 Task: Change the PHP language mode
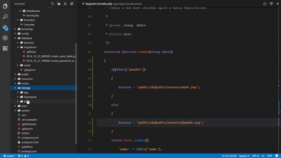tap(270, 156)
